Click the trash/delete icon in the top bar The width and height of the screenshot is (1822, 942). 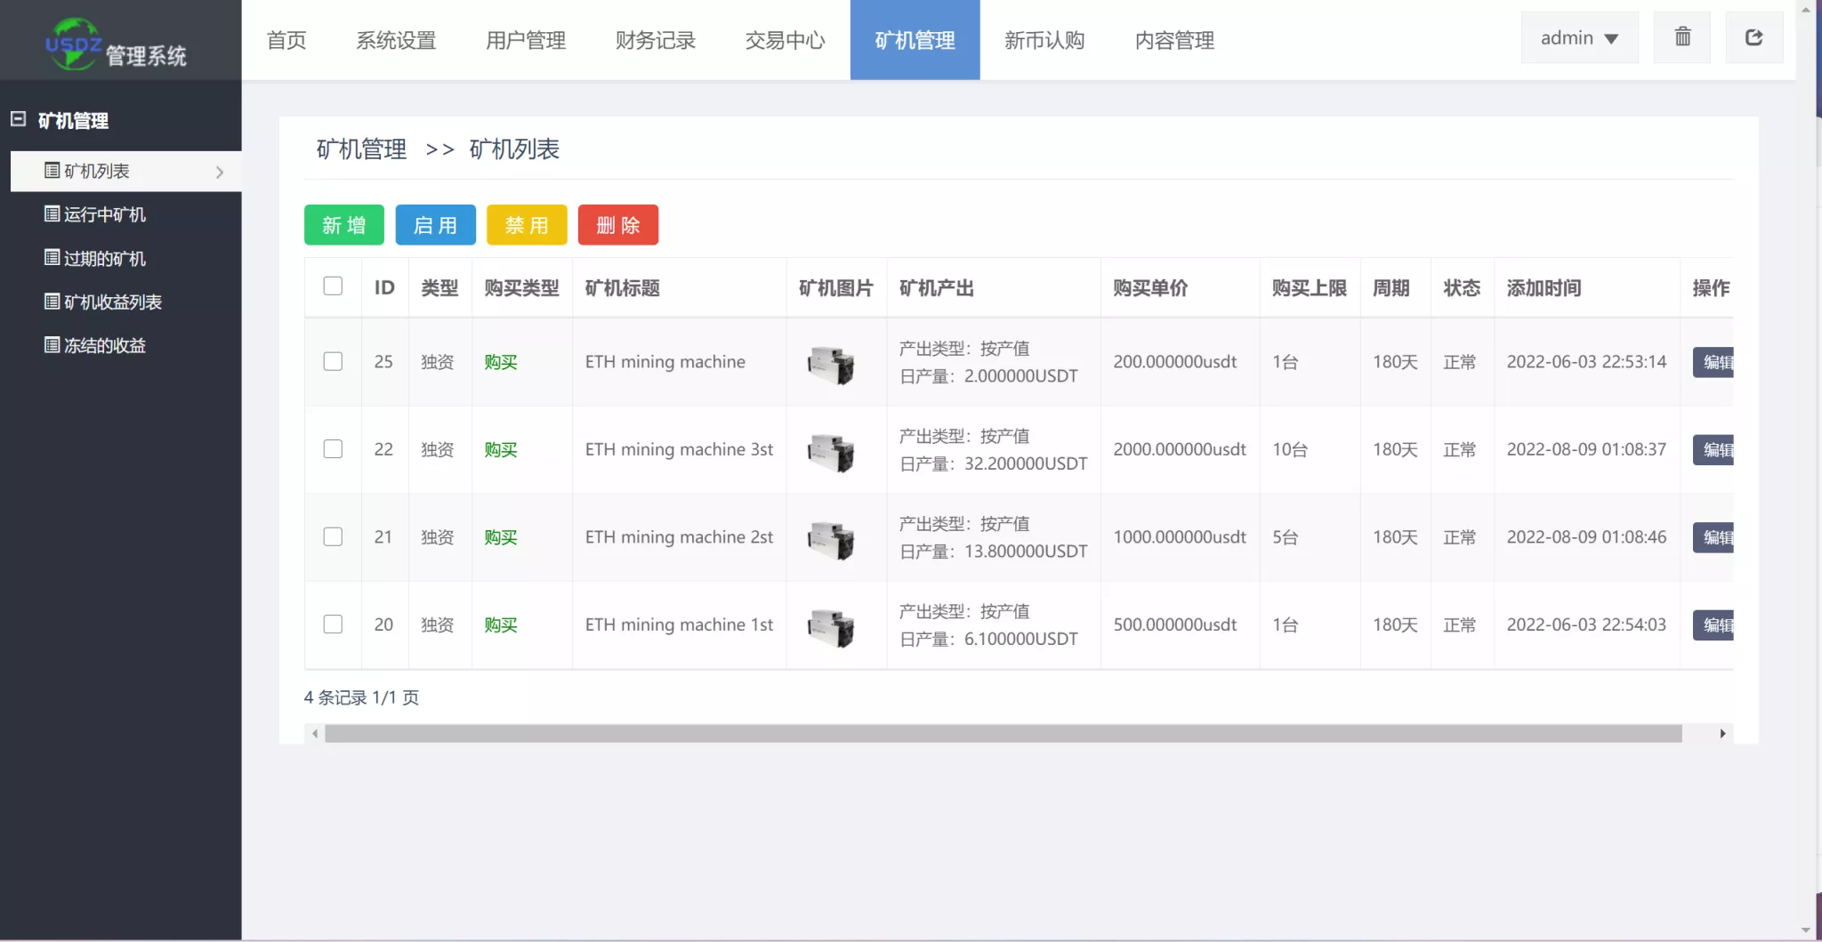[x=1681, y=37]
